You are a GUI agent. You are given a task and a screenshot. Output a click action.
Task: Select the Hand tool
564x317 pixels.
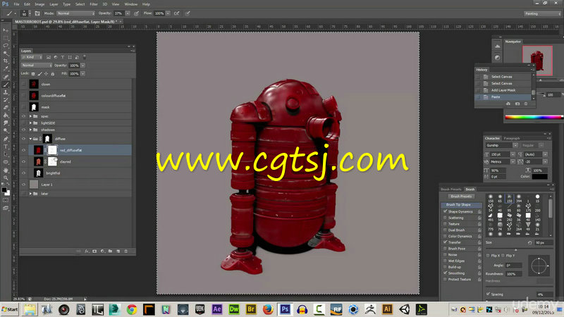[6, 170]
